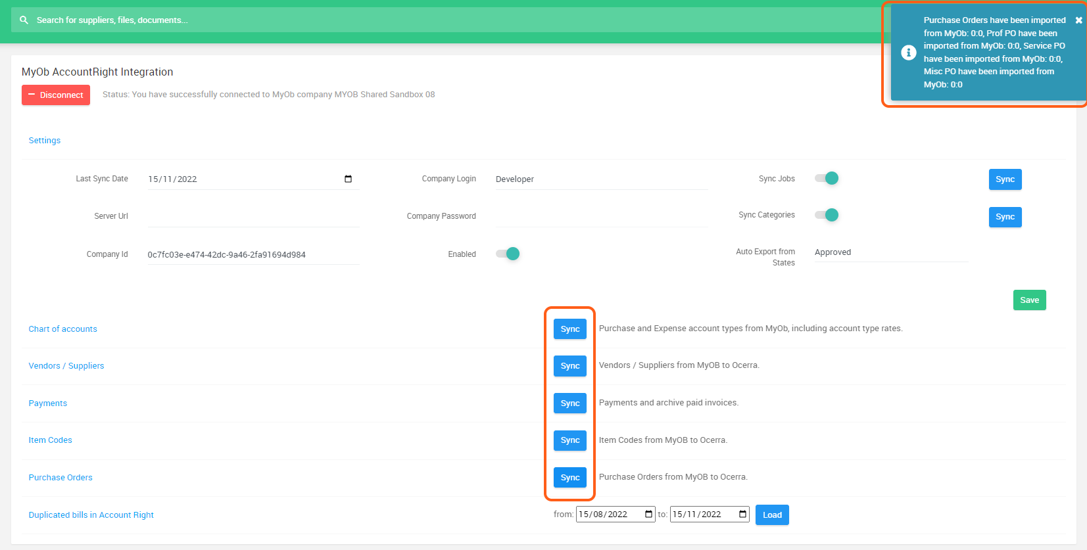Click the connection status text
The width and height of the screenshot is (1087, 550).
tap(268, 95)
